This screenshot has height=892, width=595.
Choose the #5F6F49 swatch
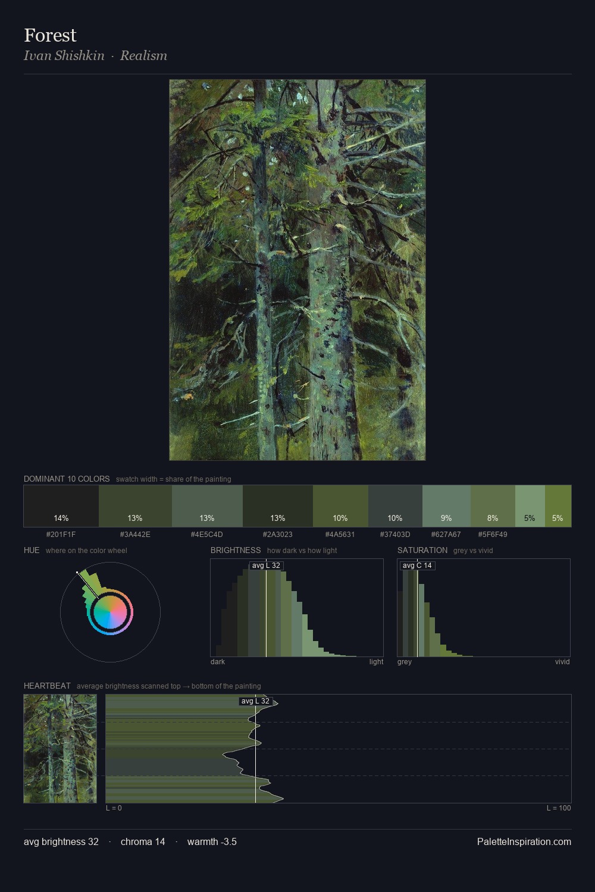(493, 506)
